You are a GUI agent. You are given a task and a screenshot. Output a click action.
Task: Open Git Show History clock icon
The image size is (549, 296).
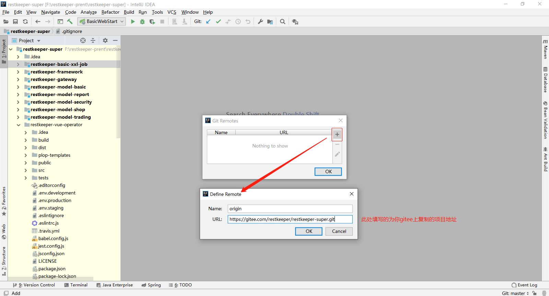pyautogui.click(x=238, y=22)
